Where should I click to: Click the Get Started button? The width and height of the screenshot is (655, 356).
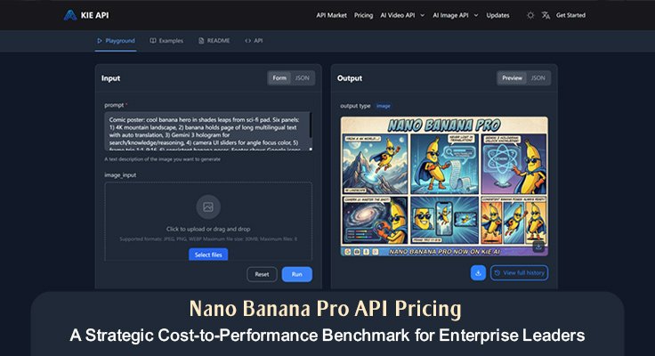[x=570, y=15]
